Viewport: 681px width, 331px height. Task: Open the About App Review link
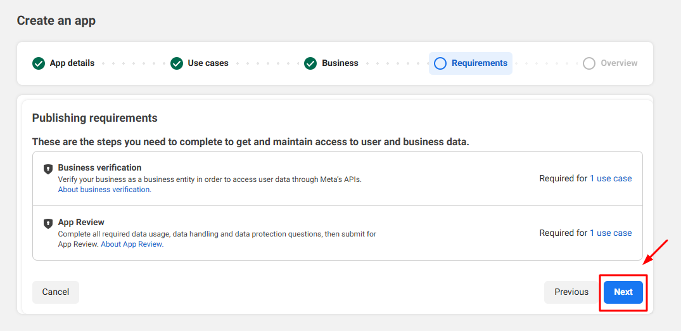coord(132,244)
